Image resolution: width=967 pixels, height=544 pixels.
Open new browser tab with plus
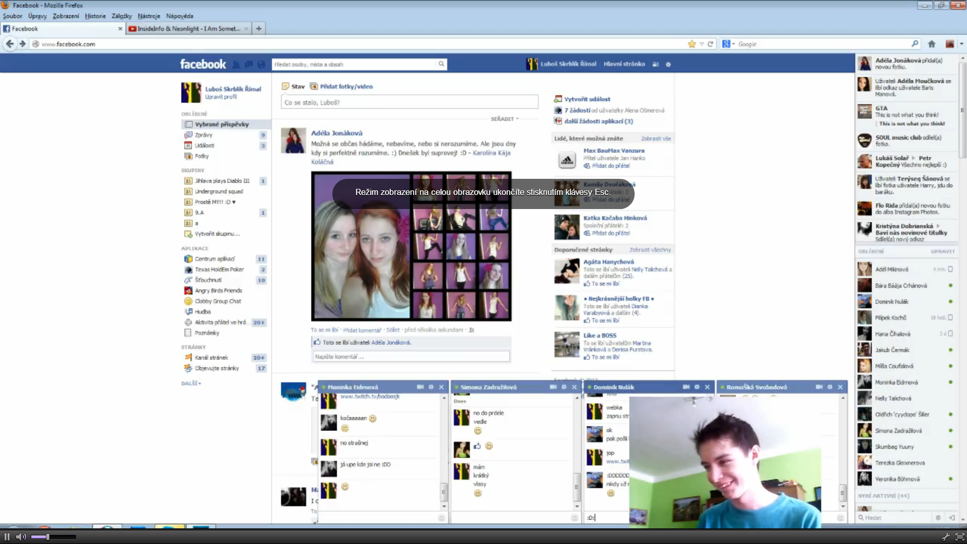[258, 29]
